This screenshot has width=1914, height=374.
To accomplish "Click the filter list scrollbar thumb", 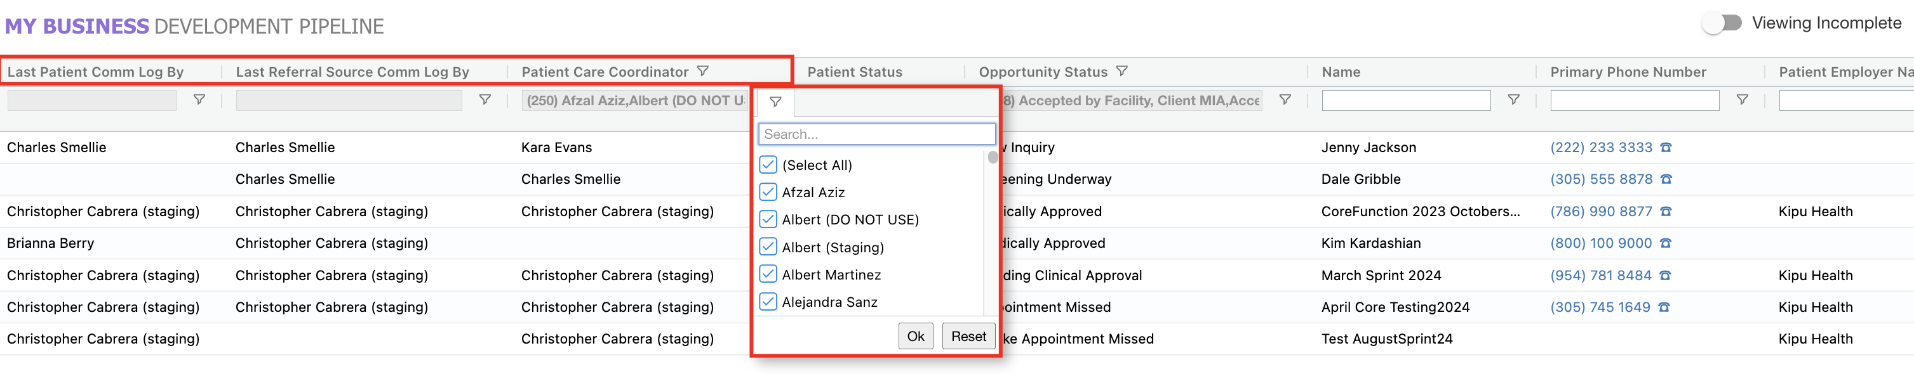I will pyautogui.click(x=992, y=157).
